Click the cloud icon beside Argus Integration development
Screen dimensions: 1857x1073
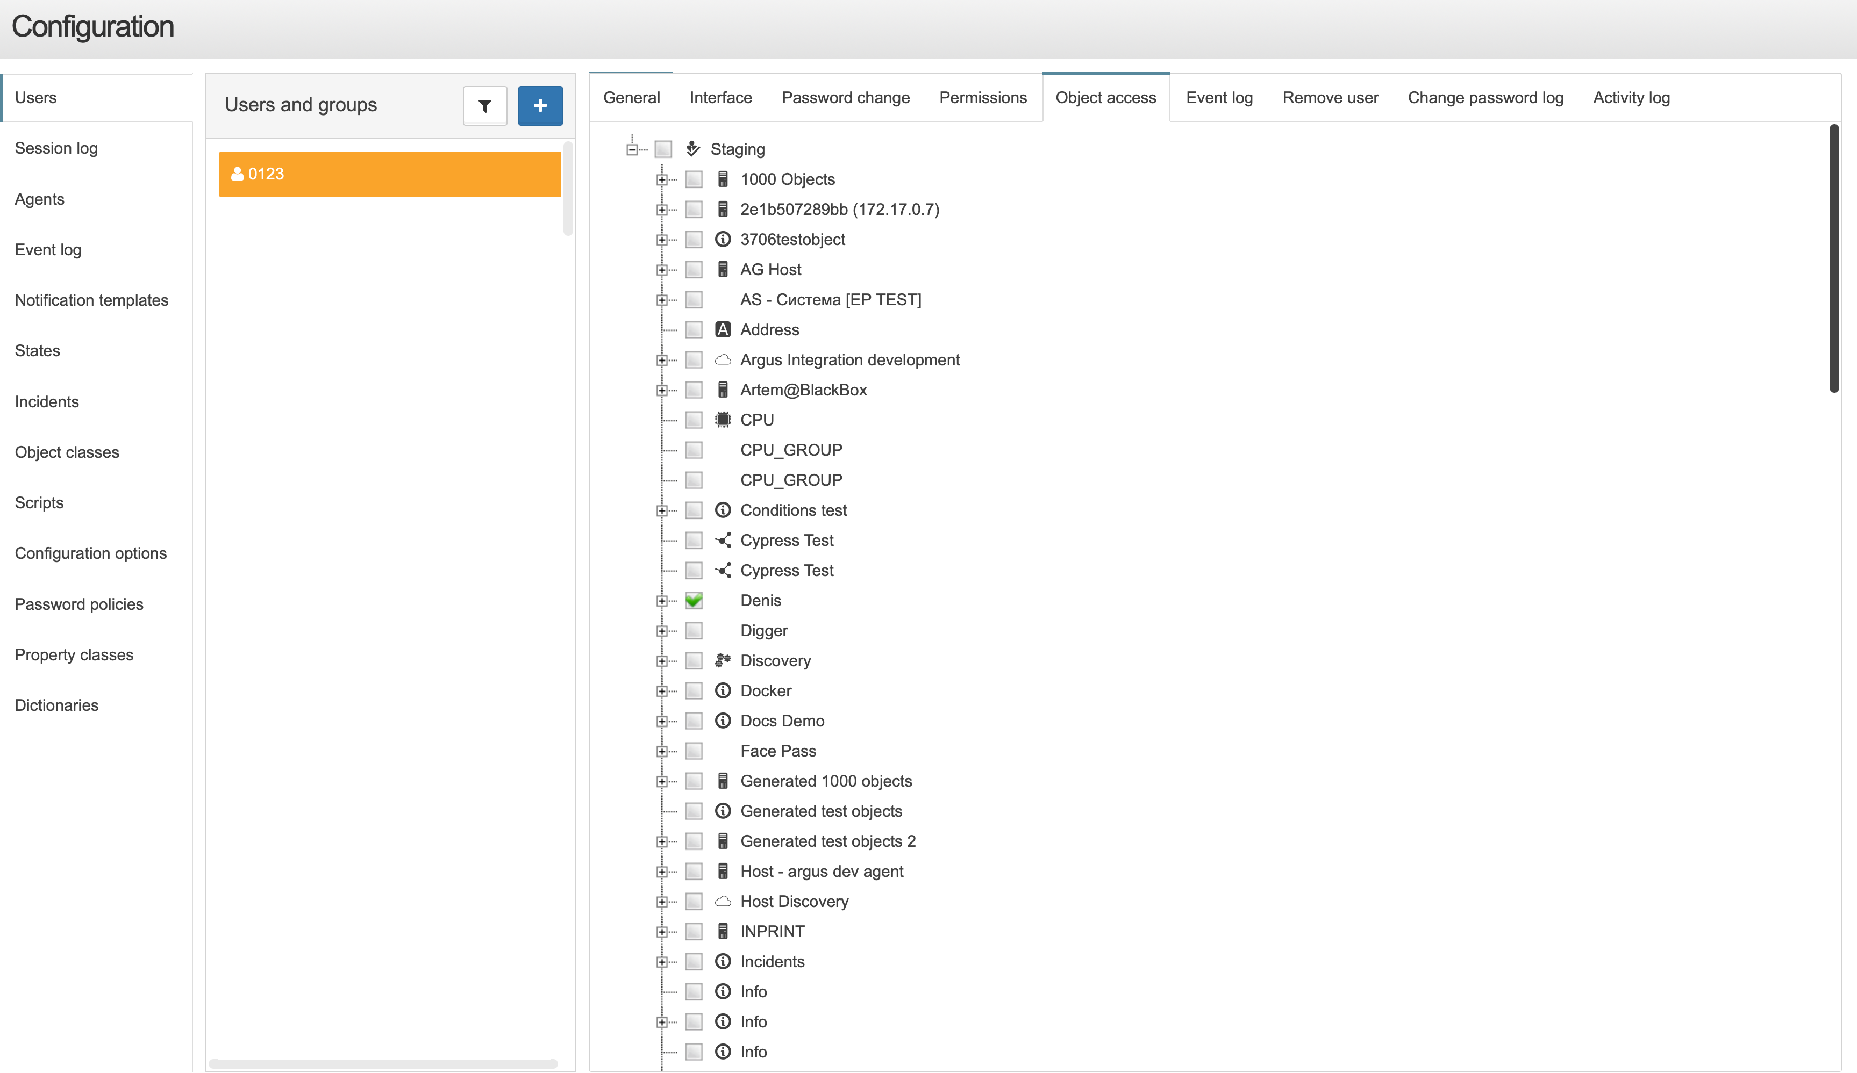click(723, 359)
